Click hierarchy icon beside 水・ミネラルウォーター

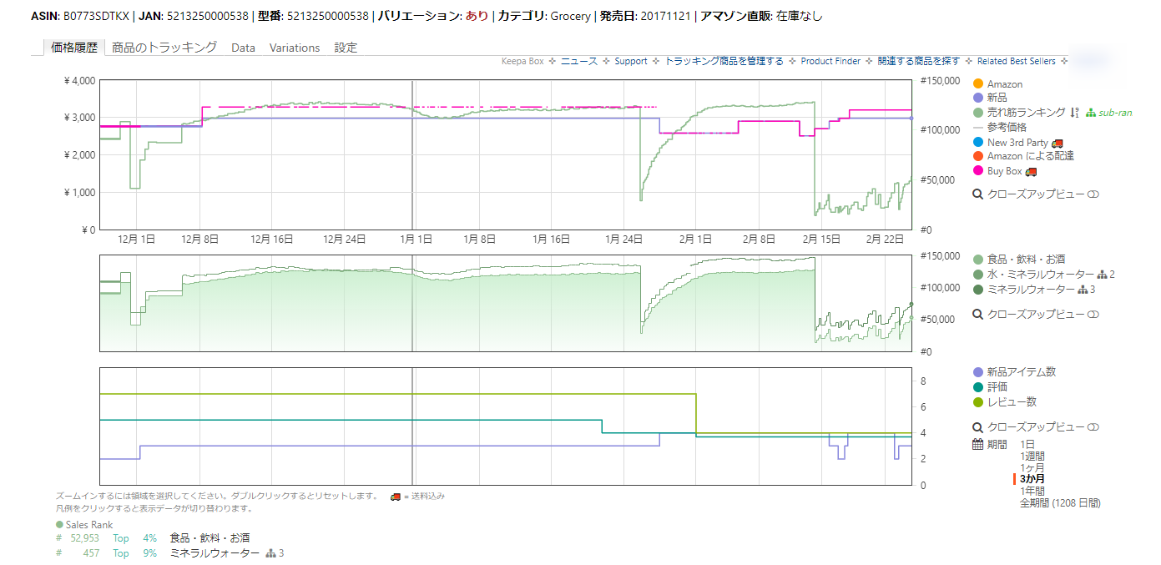point(1102,275)
